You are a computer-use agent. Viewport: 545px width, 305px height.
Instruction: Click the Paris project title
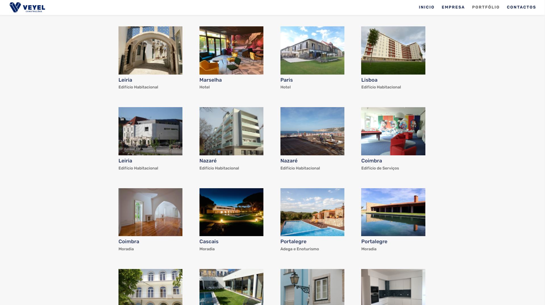286,80
